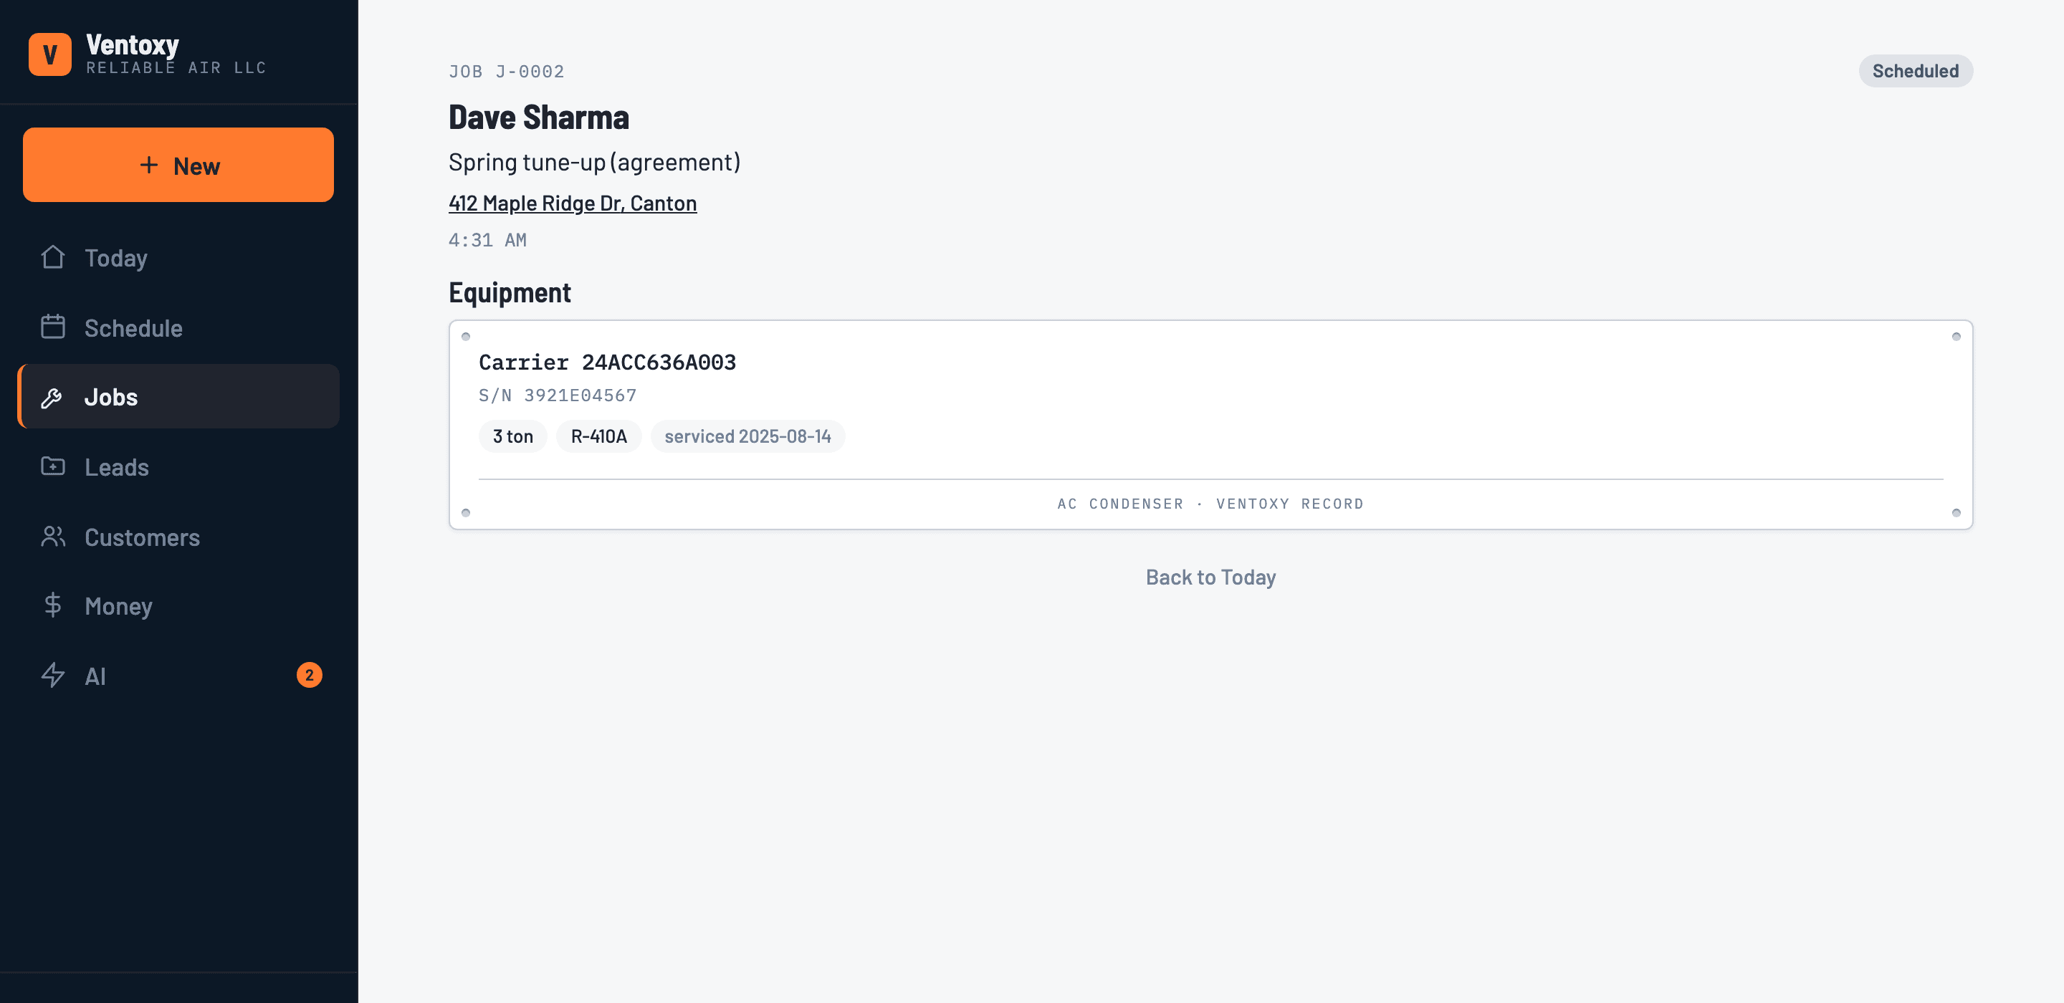
Task: Click the Money dollar sign icon
Action: [x=53, y=605]
